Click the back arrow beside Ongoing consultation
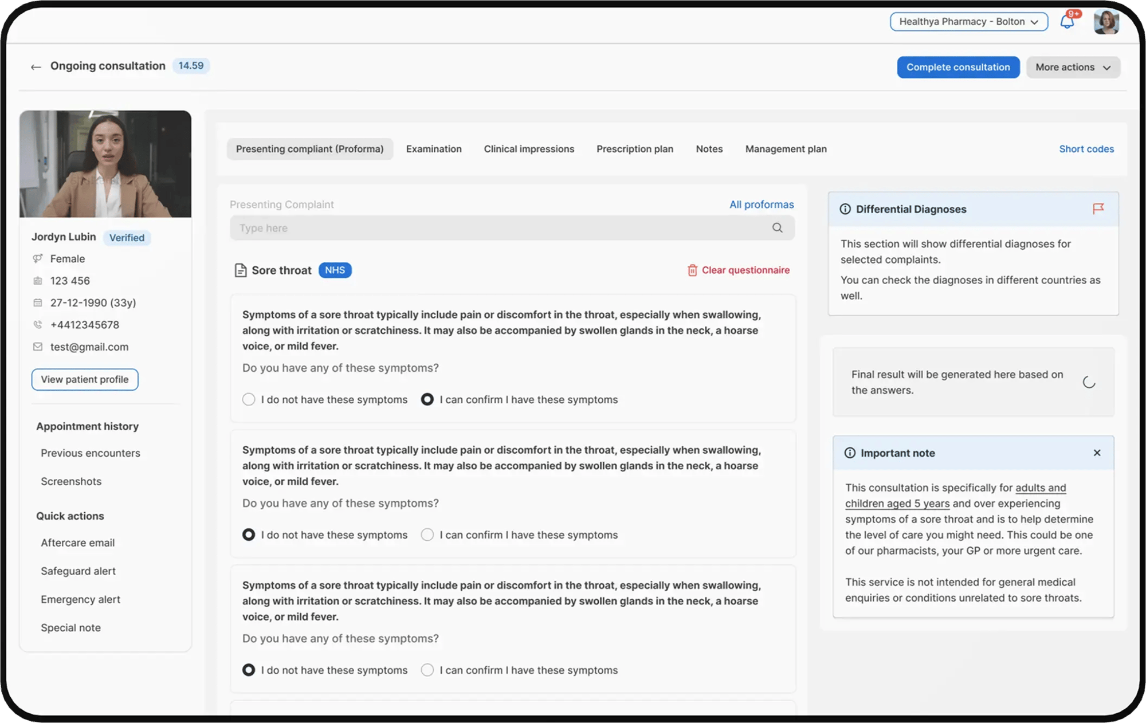 tap(36, 67)
